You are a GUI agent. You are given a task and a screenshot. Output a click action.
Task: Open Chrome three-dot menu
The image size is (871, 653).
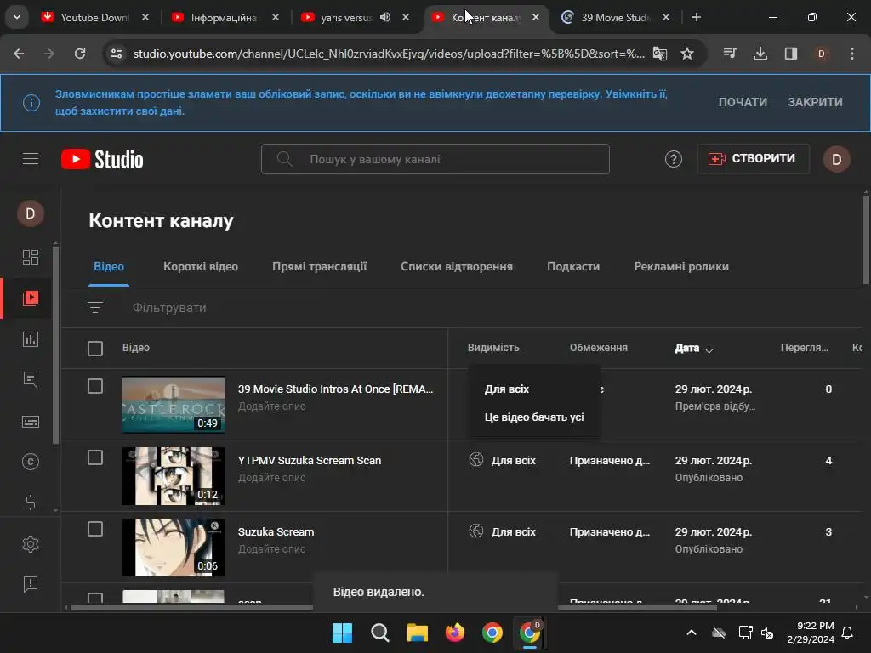[x=851, y=54]
